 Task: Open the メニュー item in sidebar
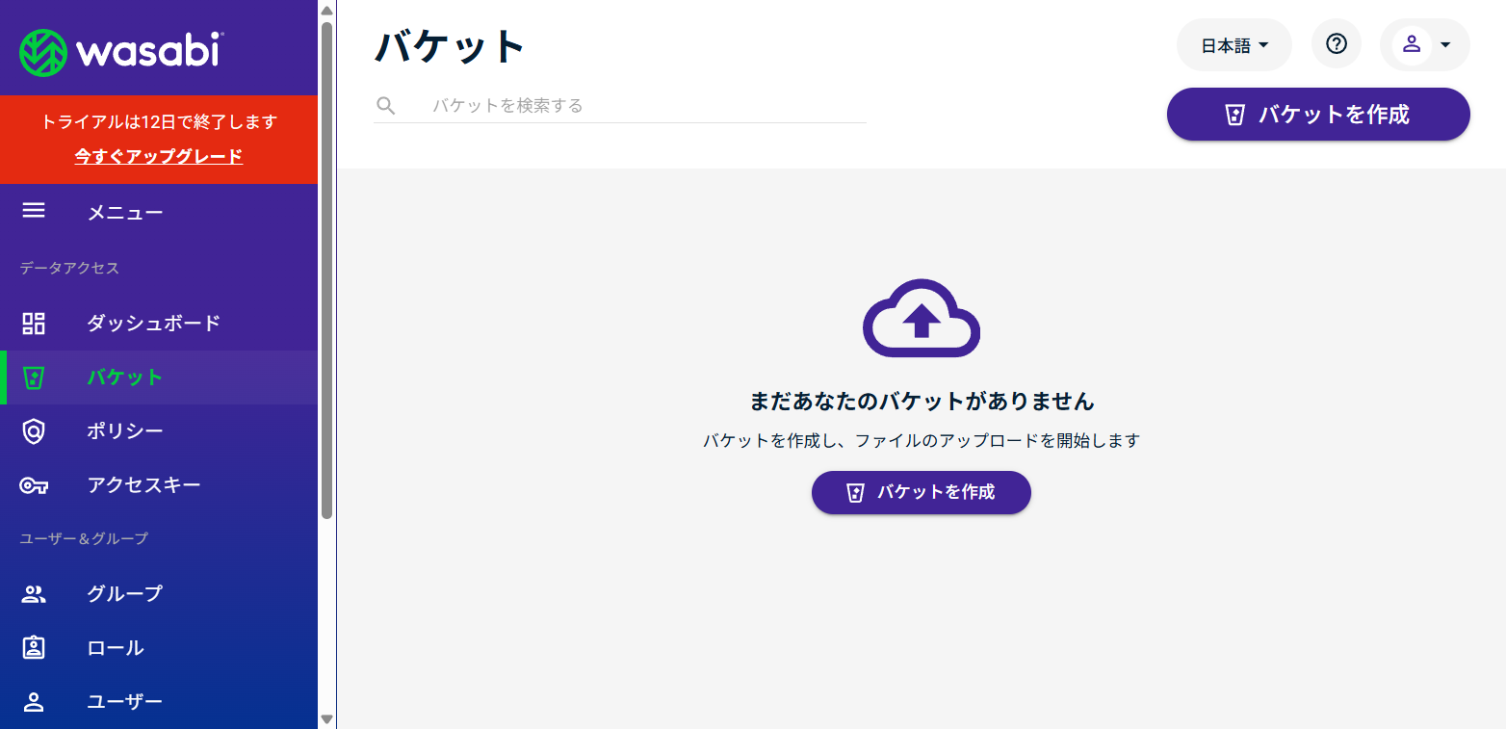[159, 212]
